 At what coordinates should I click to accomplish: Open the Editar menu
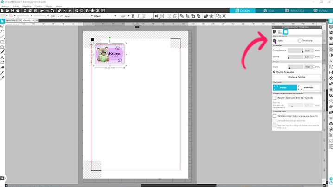[16, 6]
